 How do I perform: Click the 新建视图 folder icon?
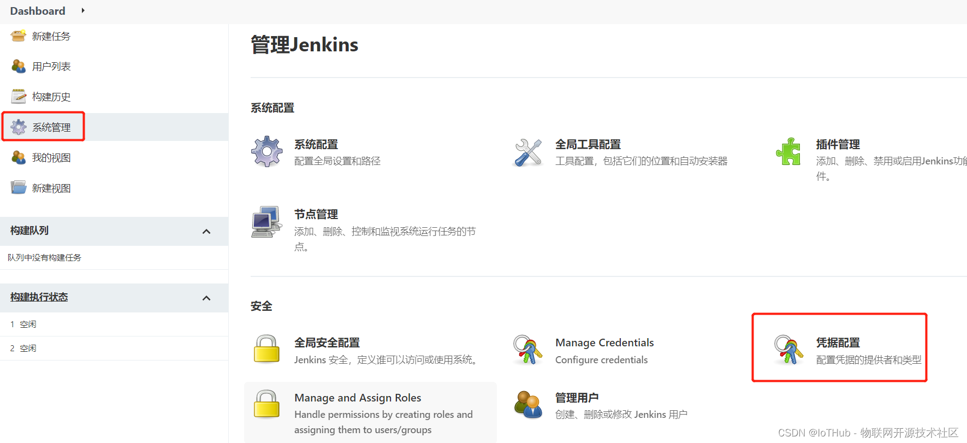pyautogui.click(x=18, y=188)
